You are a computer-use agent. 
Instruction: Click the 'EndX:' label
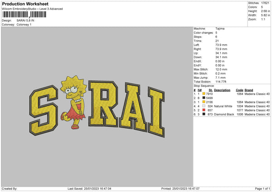(198, 61)
